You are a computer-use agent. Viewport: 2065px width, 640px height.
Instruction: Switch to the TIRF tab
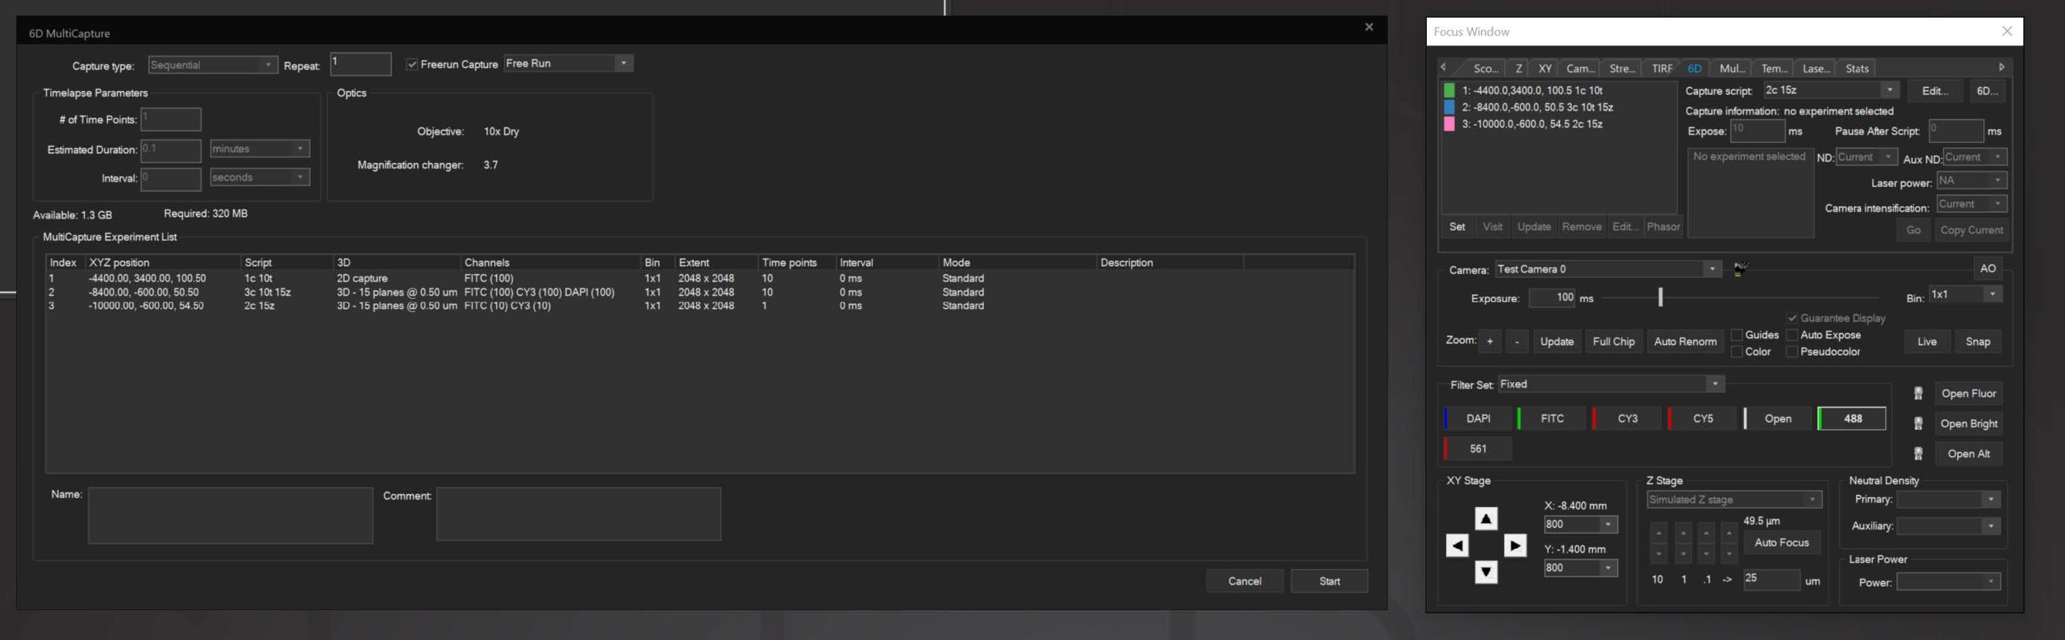1662,69
